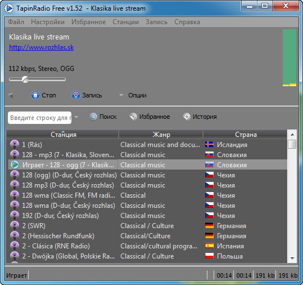
Task: Click the green playing icon on current station
Action: [x=15, y=165]
